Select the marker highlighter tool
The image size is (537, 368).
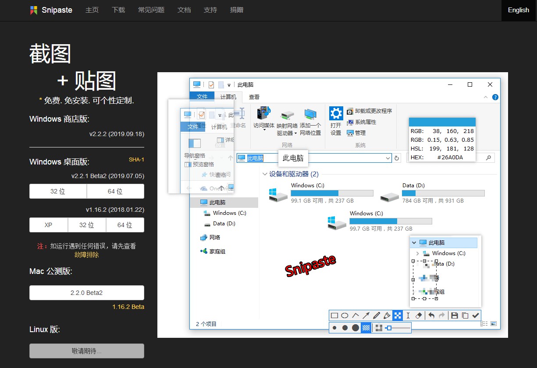[x=387, y=315]
